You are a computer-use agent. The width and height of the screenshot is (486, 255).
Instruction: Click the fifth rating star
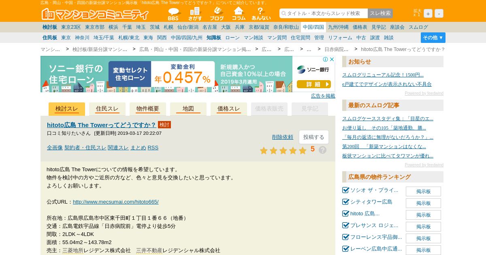303,151
